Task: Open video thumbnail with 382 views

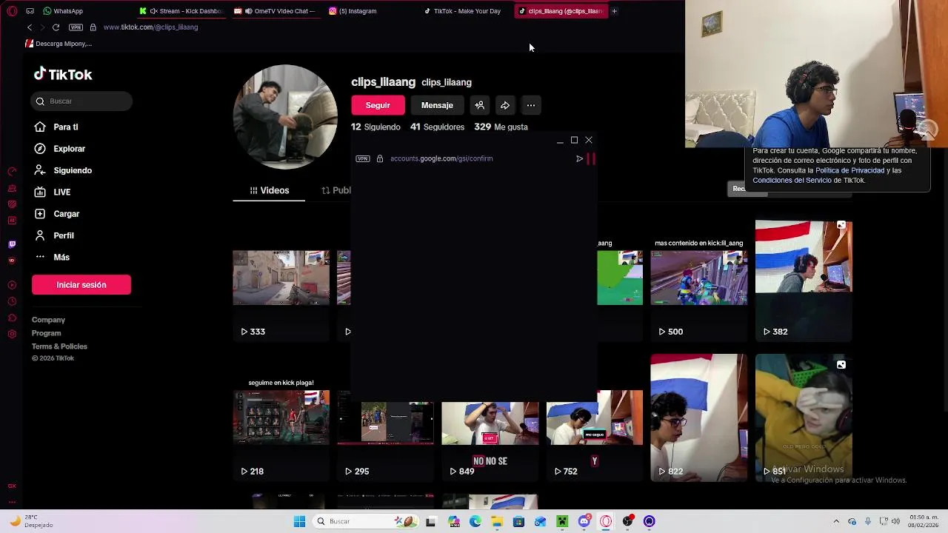Action: tap(804, 281)
